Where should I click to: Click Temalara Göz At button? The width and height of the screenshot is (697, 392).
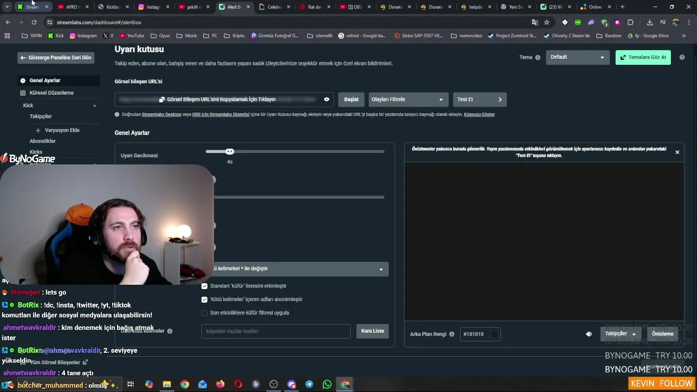coord(643,57)
